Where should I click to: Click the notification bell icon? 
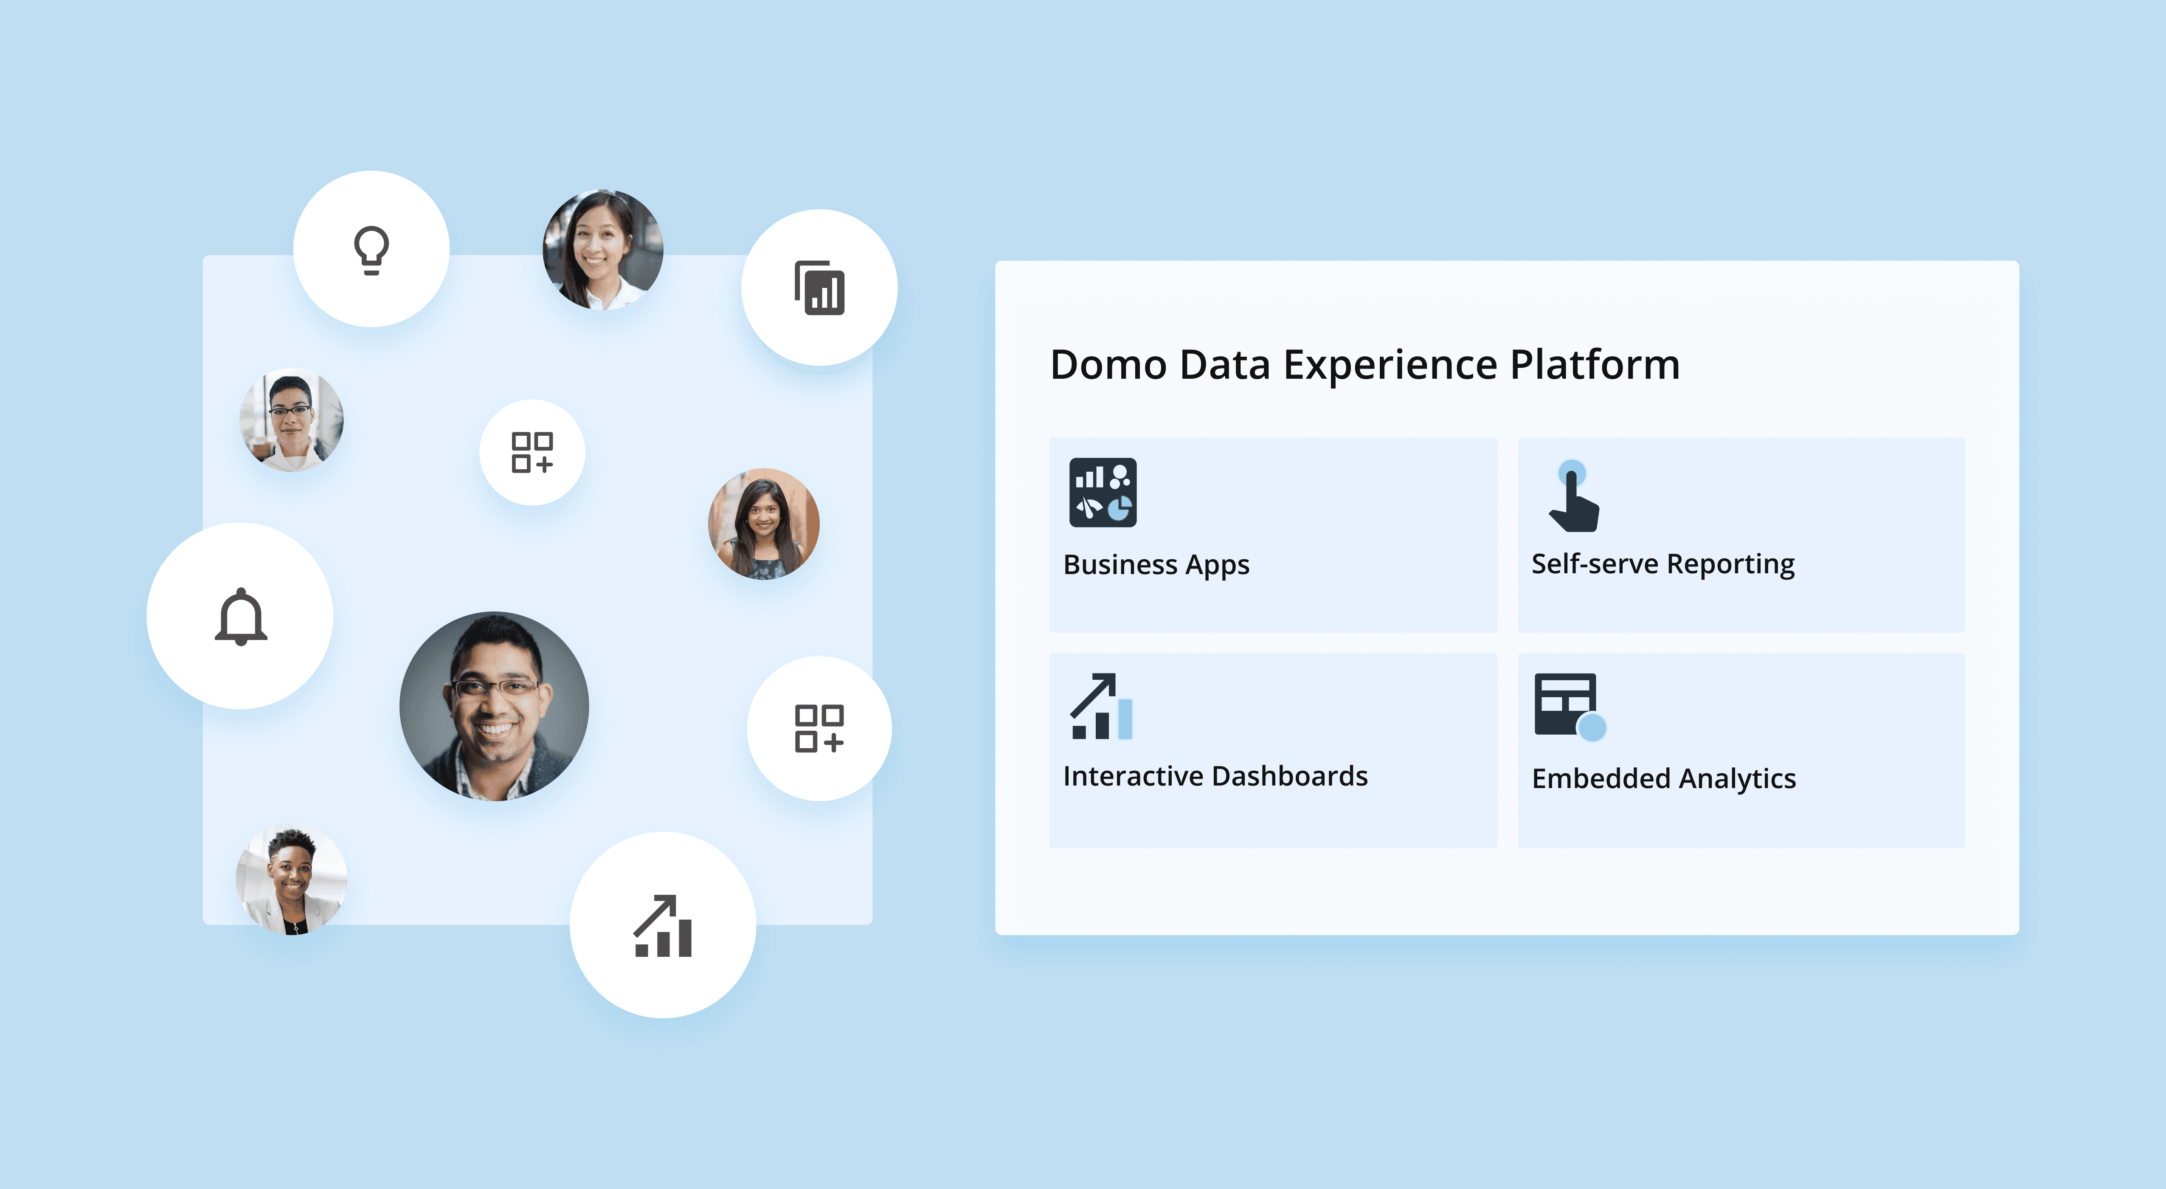click(240, 616)
